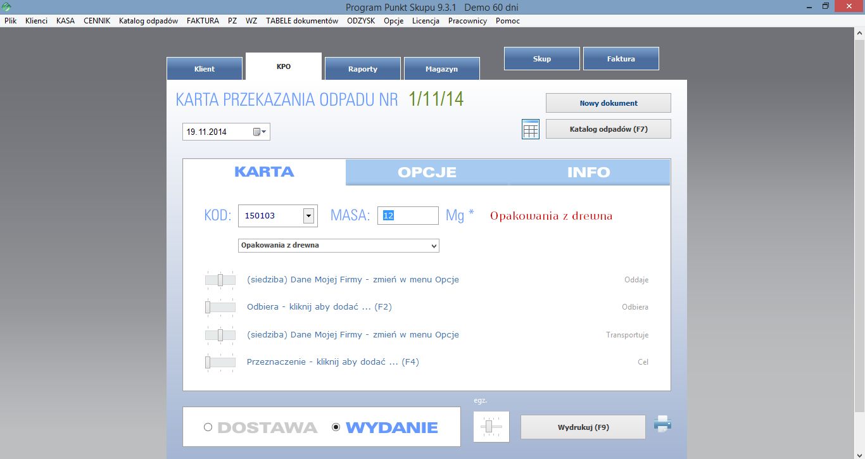
Task: Click Odbiera - kliknij aby dodać (F2) link
Action: (x=319, y=307)
